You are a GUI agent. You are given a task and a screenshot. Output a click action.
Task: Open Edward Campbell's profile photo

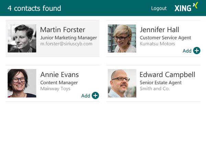click(122, 83)
